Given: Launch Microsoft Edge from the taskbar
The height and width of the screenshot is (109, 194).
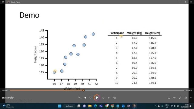Looking at the screenshot, I should point(95,106).
